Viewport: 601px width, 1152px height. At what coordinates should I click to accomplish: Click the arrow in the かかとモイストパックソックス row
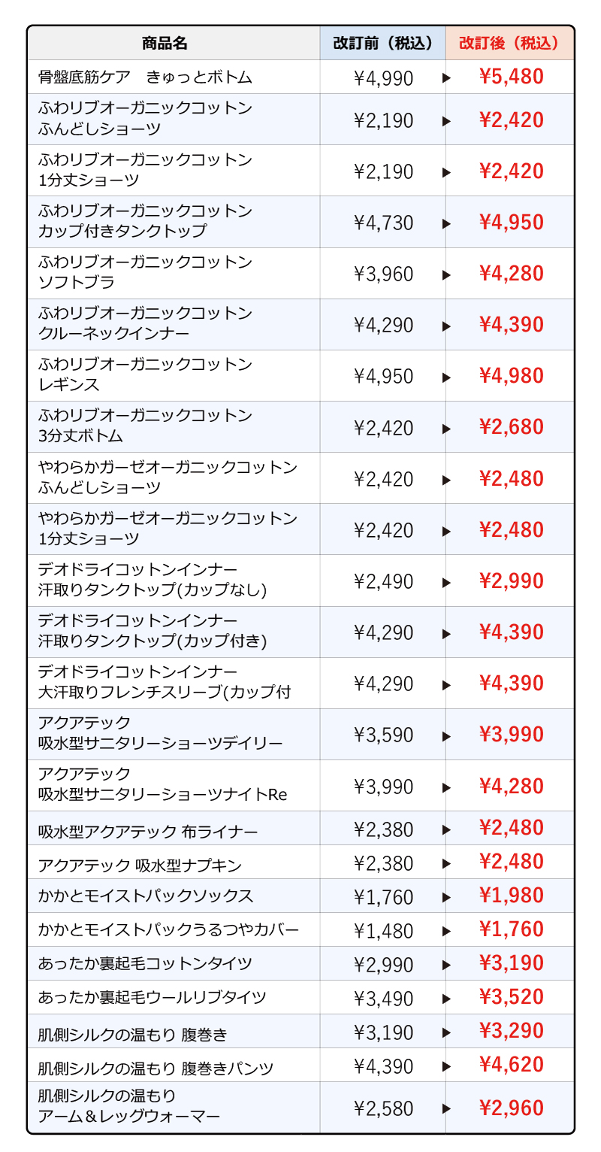pos(446,897)
